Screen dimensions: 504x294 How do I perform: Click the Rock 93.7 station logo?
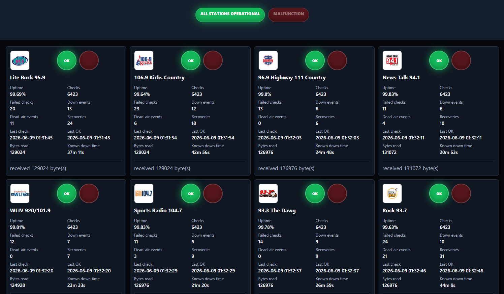[x=392, y=193]
